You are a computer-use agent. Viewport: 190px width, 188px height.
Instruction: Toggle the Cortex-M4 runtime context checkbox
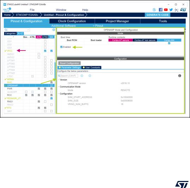coord(169,43)
